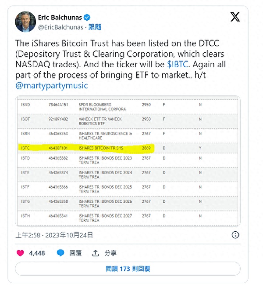Open the info icon beside the date
The image size is (263, 288).
pyautogui.click(x=235, y=235)
